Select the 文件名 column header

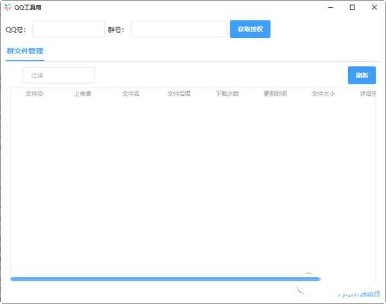[131, 94]
